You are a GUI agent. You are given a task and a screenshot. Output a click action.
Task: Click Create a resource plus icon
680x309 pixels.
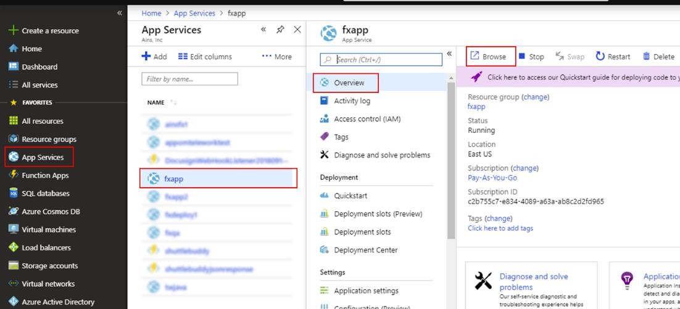(x=14, y=30)
